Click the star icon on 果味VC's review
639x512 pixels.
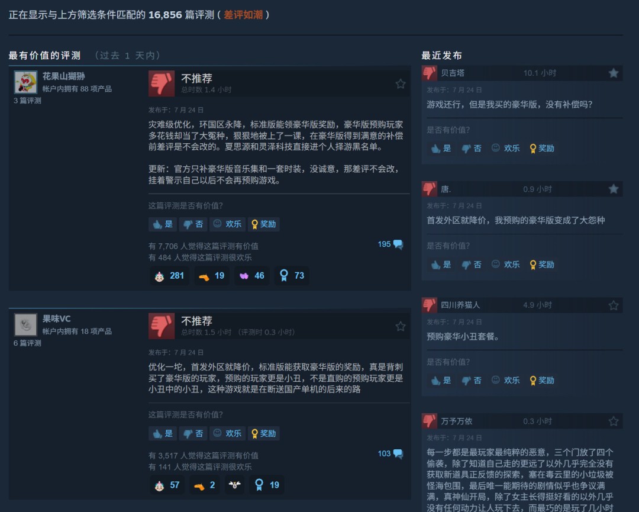pyautogui.click(x=400, y=326)
